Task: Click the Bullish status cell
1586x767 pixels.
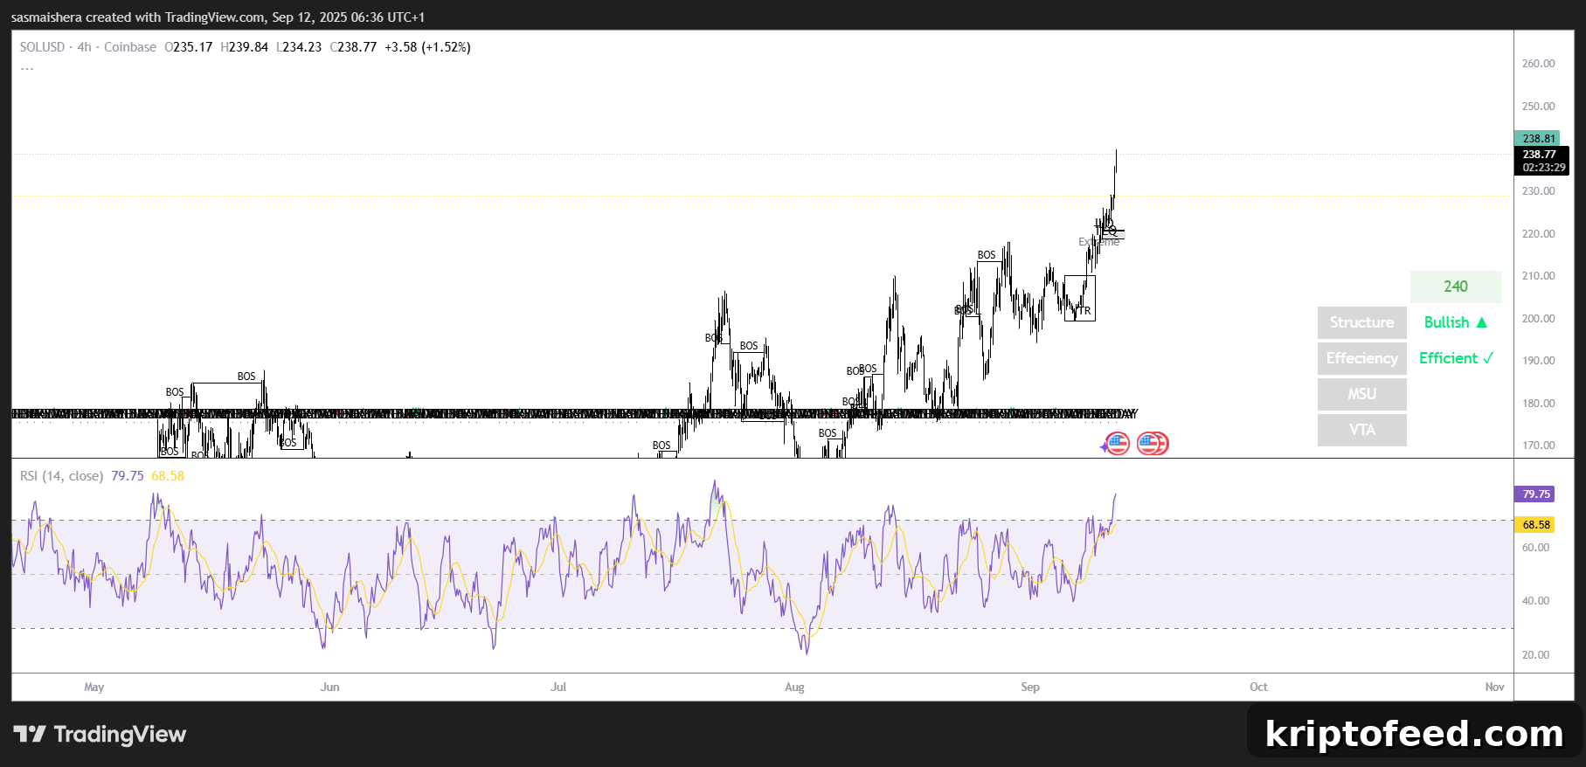Action: coord(1456,322)
